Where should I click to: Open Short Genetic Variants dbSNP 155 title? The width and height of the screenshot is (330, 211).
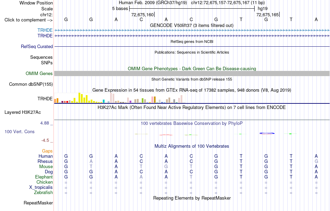[x=192, y=79]
